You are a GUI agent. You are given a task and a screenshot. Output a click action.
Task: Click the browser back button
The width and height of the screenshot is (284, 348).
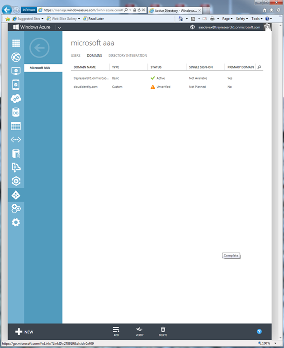tap(7, 10)
